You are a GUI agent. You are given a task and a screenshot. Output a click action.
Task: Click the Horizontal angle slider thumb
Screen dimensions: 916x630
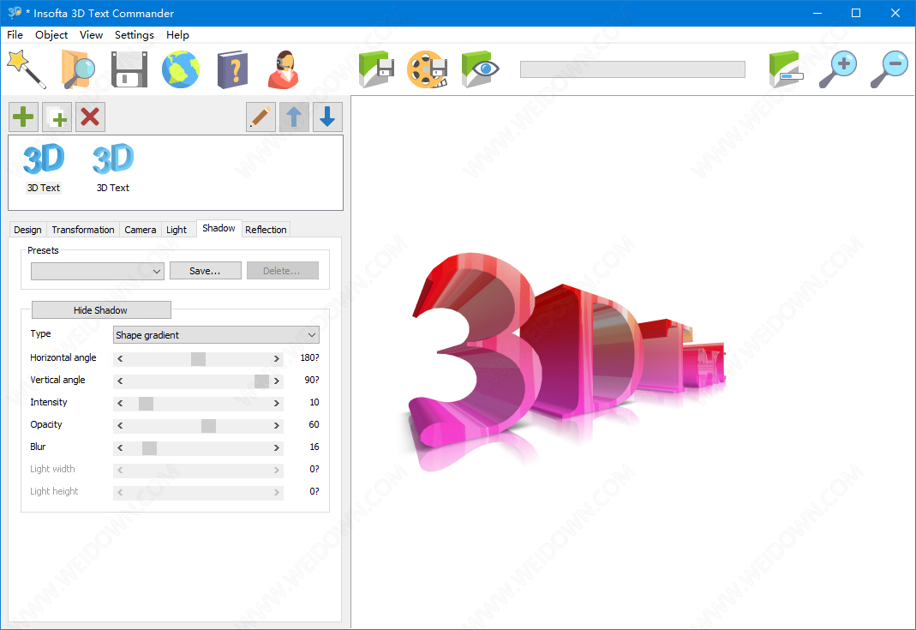[198, 358]
